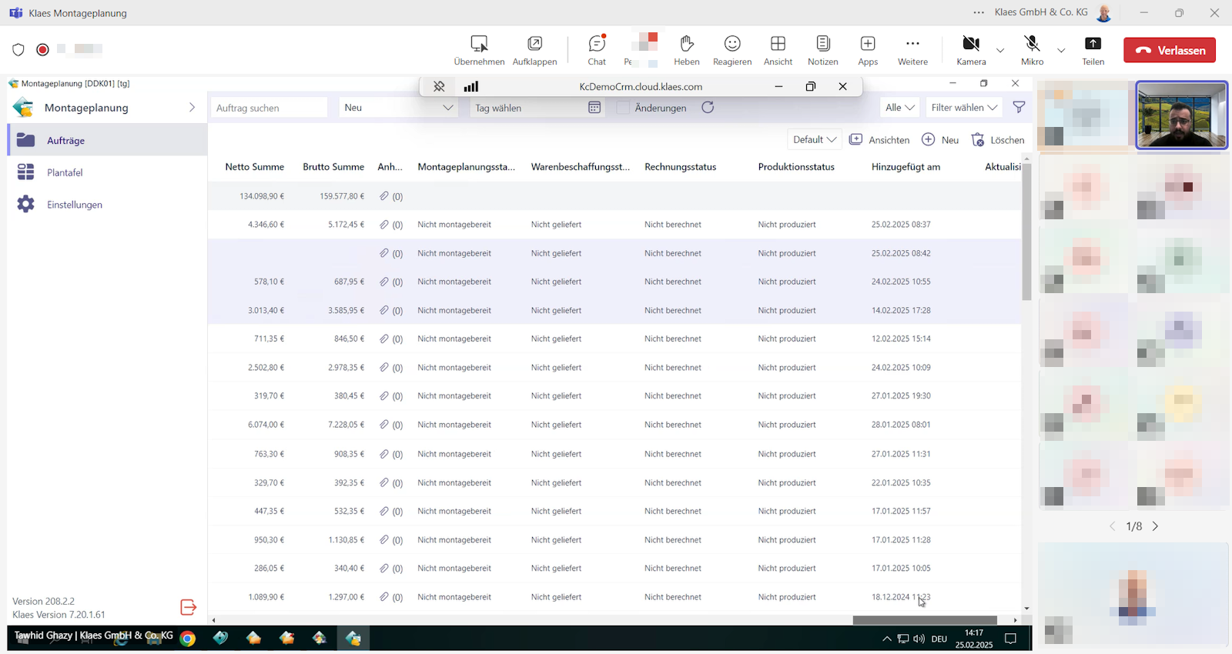Open Google Chrome from the taskbar
Viewport: 1232px width, 654px height.
click(187, 638)
